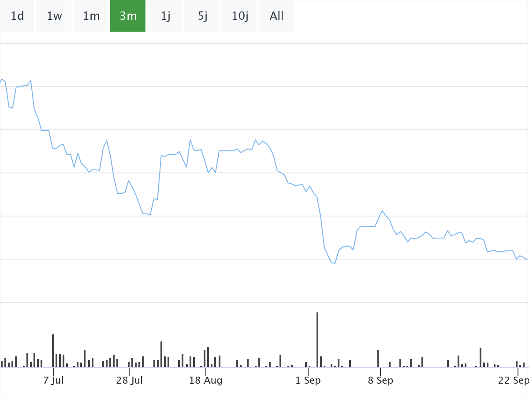Image resolution: width=529 pixels, height=396 pixels.
Task: Click the volume bar above 7 Jul tick
Action: click(x=53, y=351)
